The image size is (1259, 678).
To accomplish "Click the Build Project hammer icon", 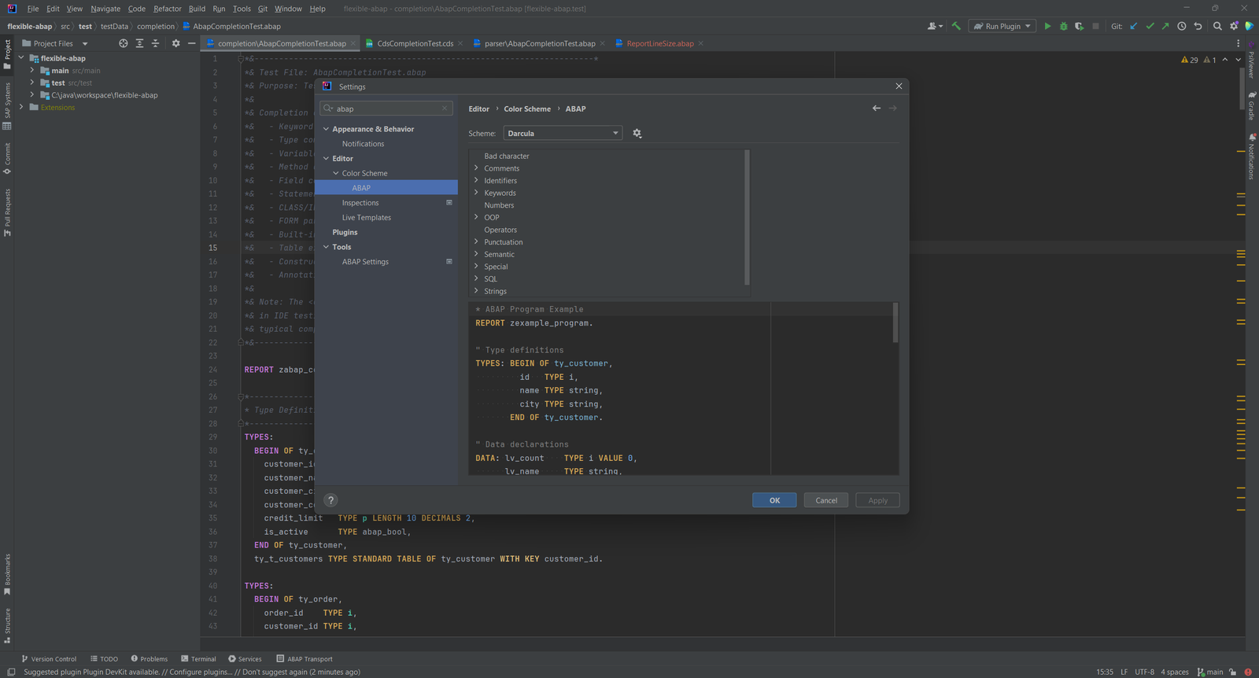I will tap(956, 26).
